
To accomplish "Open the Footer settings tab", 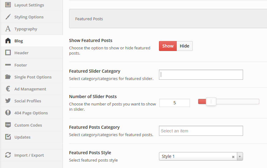I will pyautogui.click(x=21, y=65).
